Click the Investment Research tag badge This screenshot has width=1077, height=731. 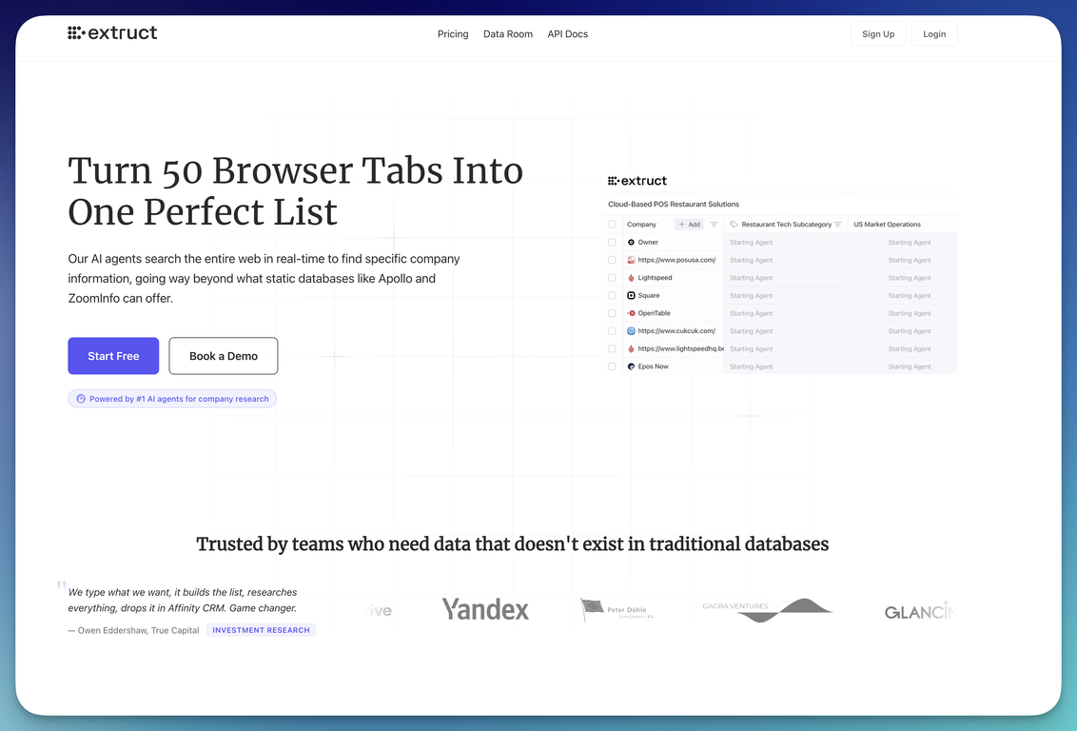(x=261, y=630)
